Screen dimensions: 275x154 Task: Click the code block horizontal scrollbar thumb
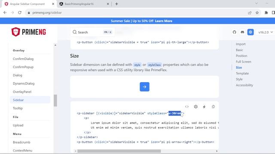(119, 151)
